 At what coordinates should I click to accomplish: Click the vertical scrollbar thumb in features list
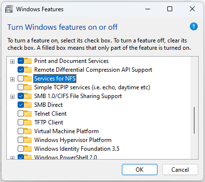[194, 120]
